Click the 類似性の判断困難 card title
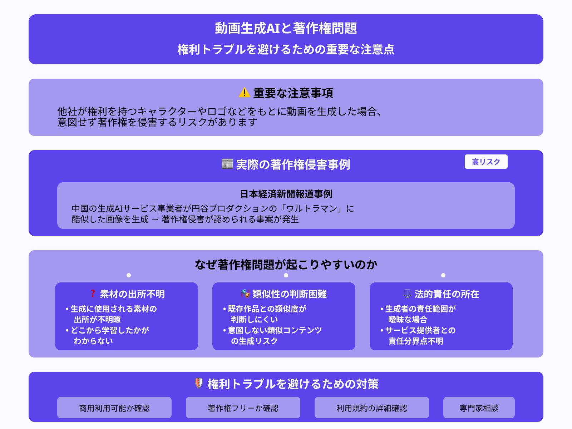 tap(290, 294)
